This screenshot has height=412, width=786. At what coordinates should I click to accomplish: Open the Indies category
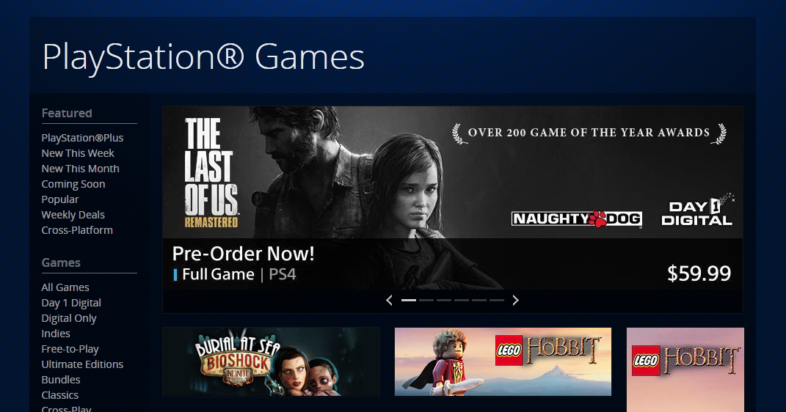[x=56, y=334]
